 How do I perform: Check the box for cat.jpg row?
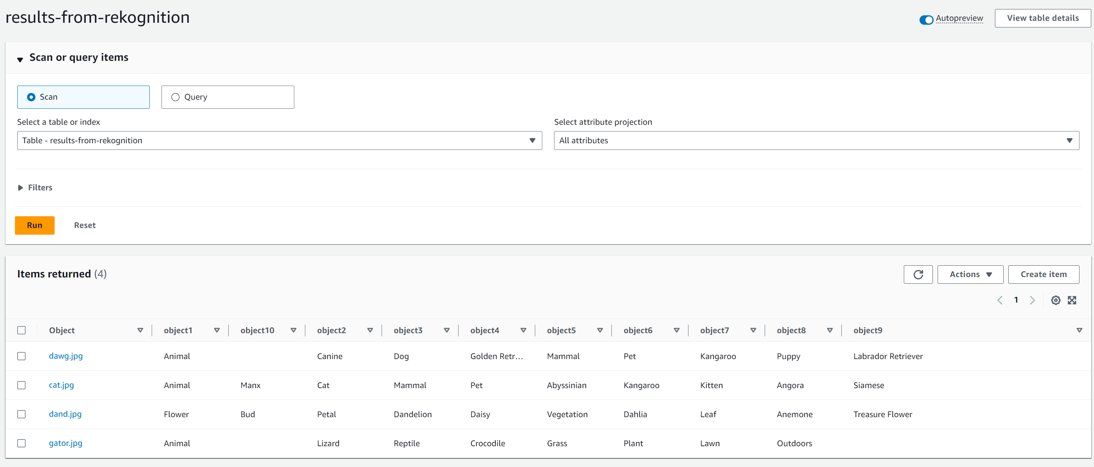click(21, 385)
